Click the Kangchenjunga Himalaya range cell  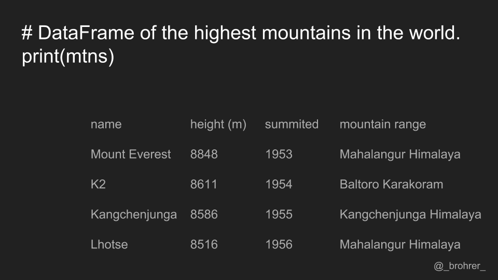[x=410, y=215]
